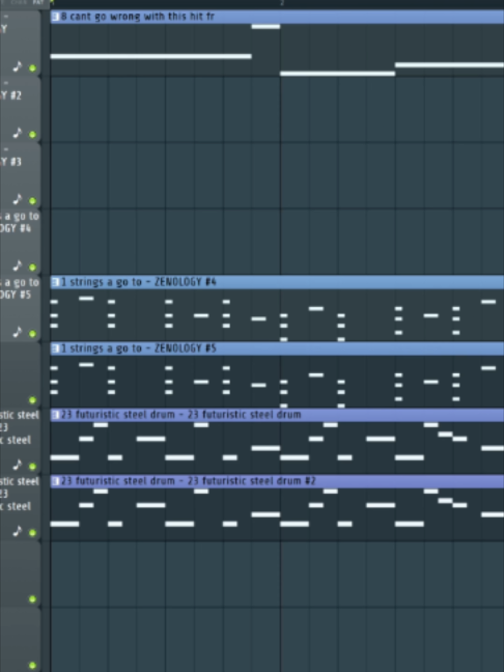Select the '23 futuristic steel drum' clip title bar
The image size is (504, 672).
tap(277, 415)
